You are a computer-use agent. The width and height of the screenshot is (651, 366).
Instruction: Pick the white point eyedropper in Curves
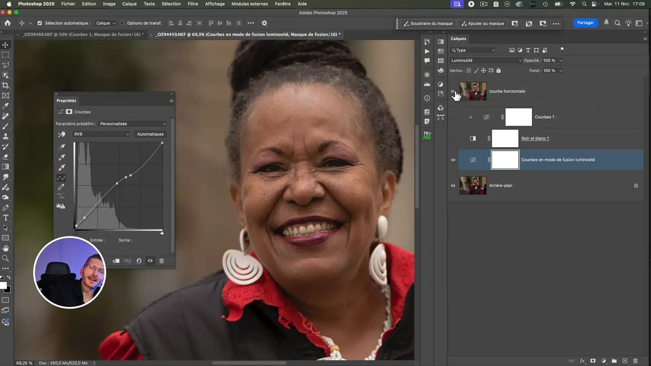point(62,167)
